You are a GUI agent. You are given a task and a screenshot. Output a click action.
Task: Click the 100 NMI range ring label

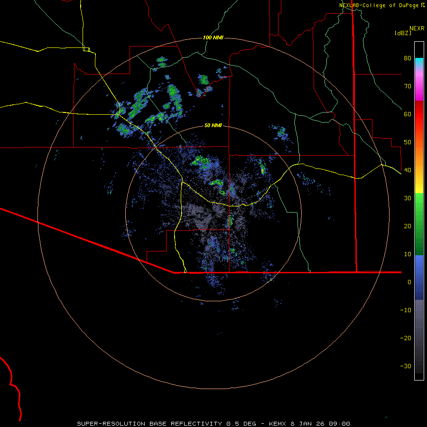click(x=213, y=37)
